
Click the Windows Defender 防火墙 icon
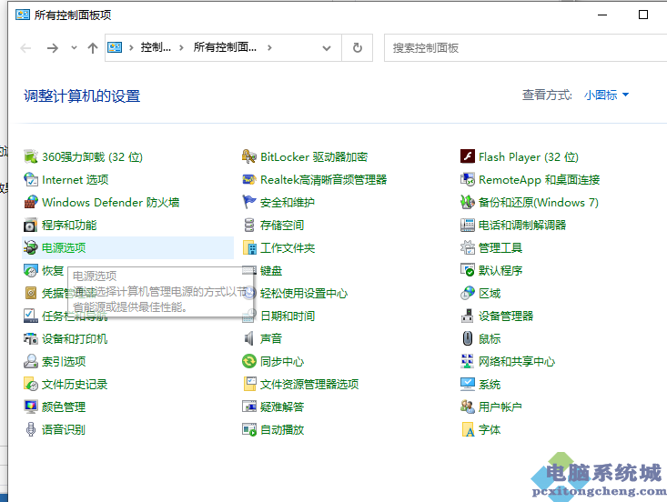pos(31,202)
